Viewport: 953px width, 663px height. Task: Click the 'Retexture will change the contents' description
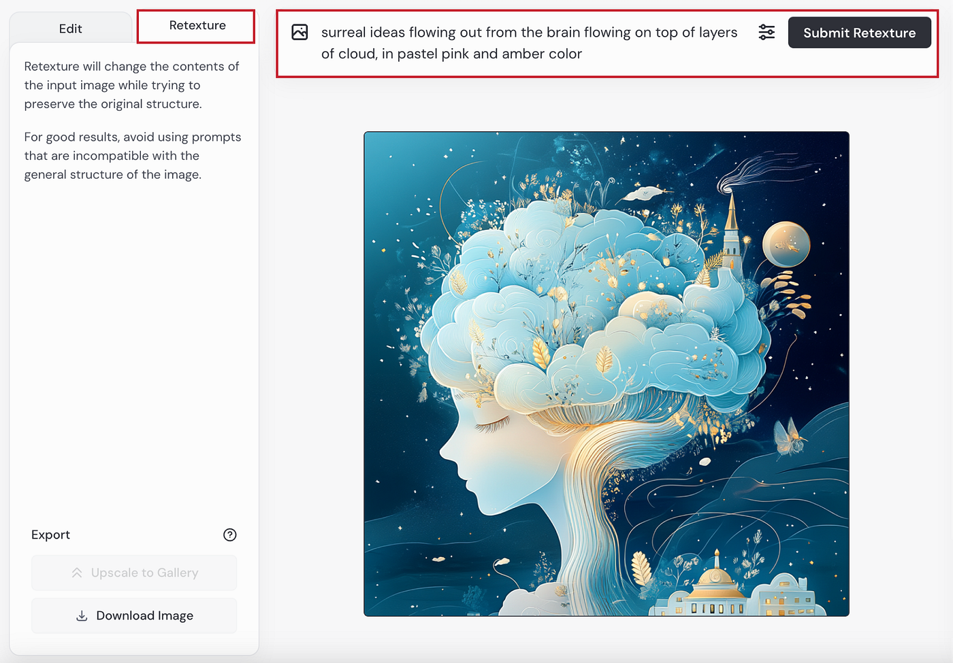[x=132, y=85]
